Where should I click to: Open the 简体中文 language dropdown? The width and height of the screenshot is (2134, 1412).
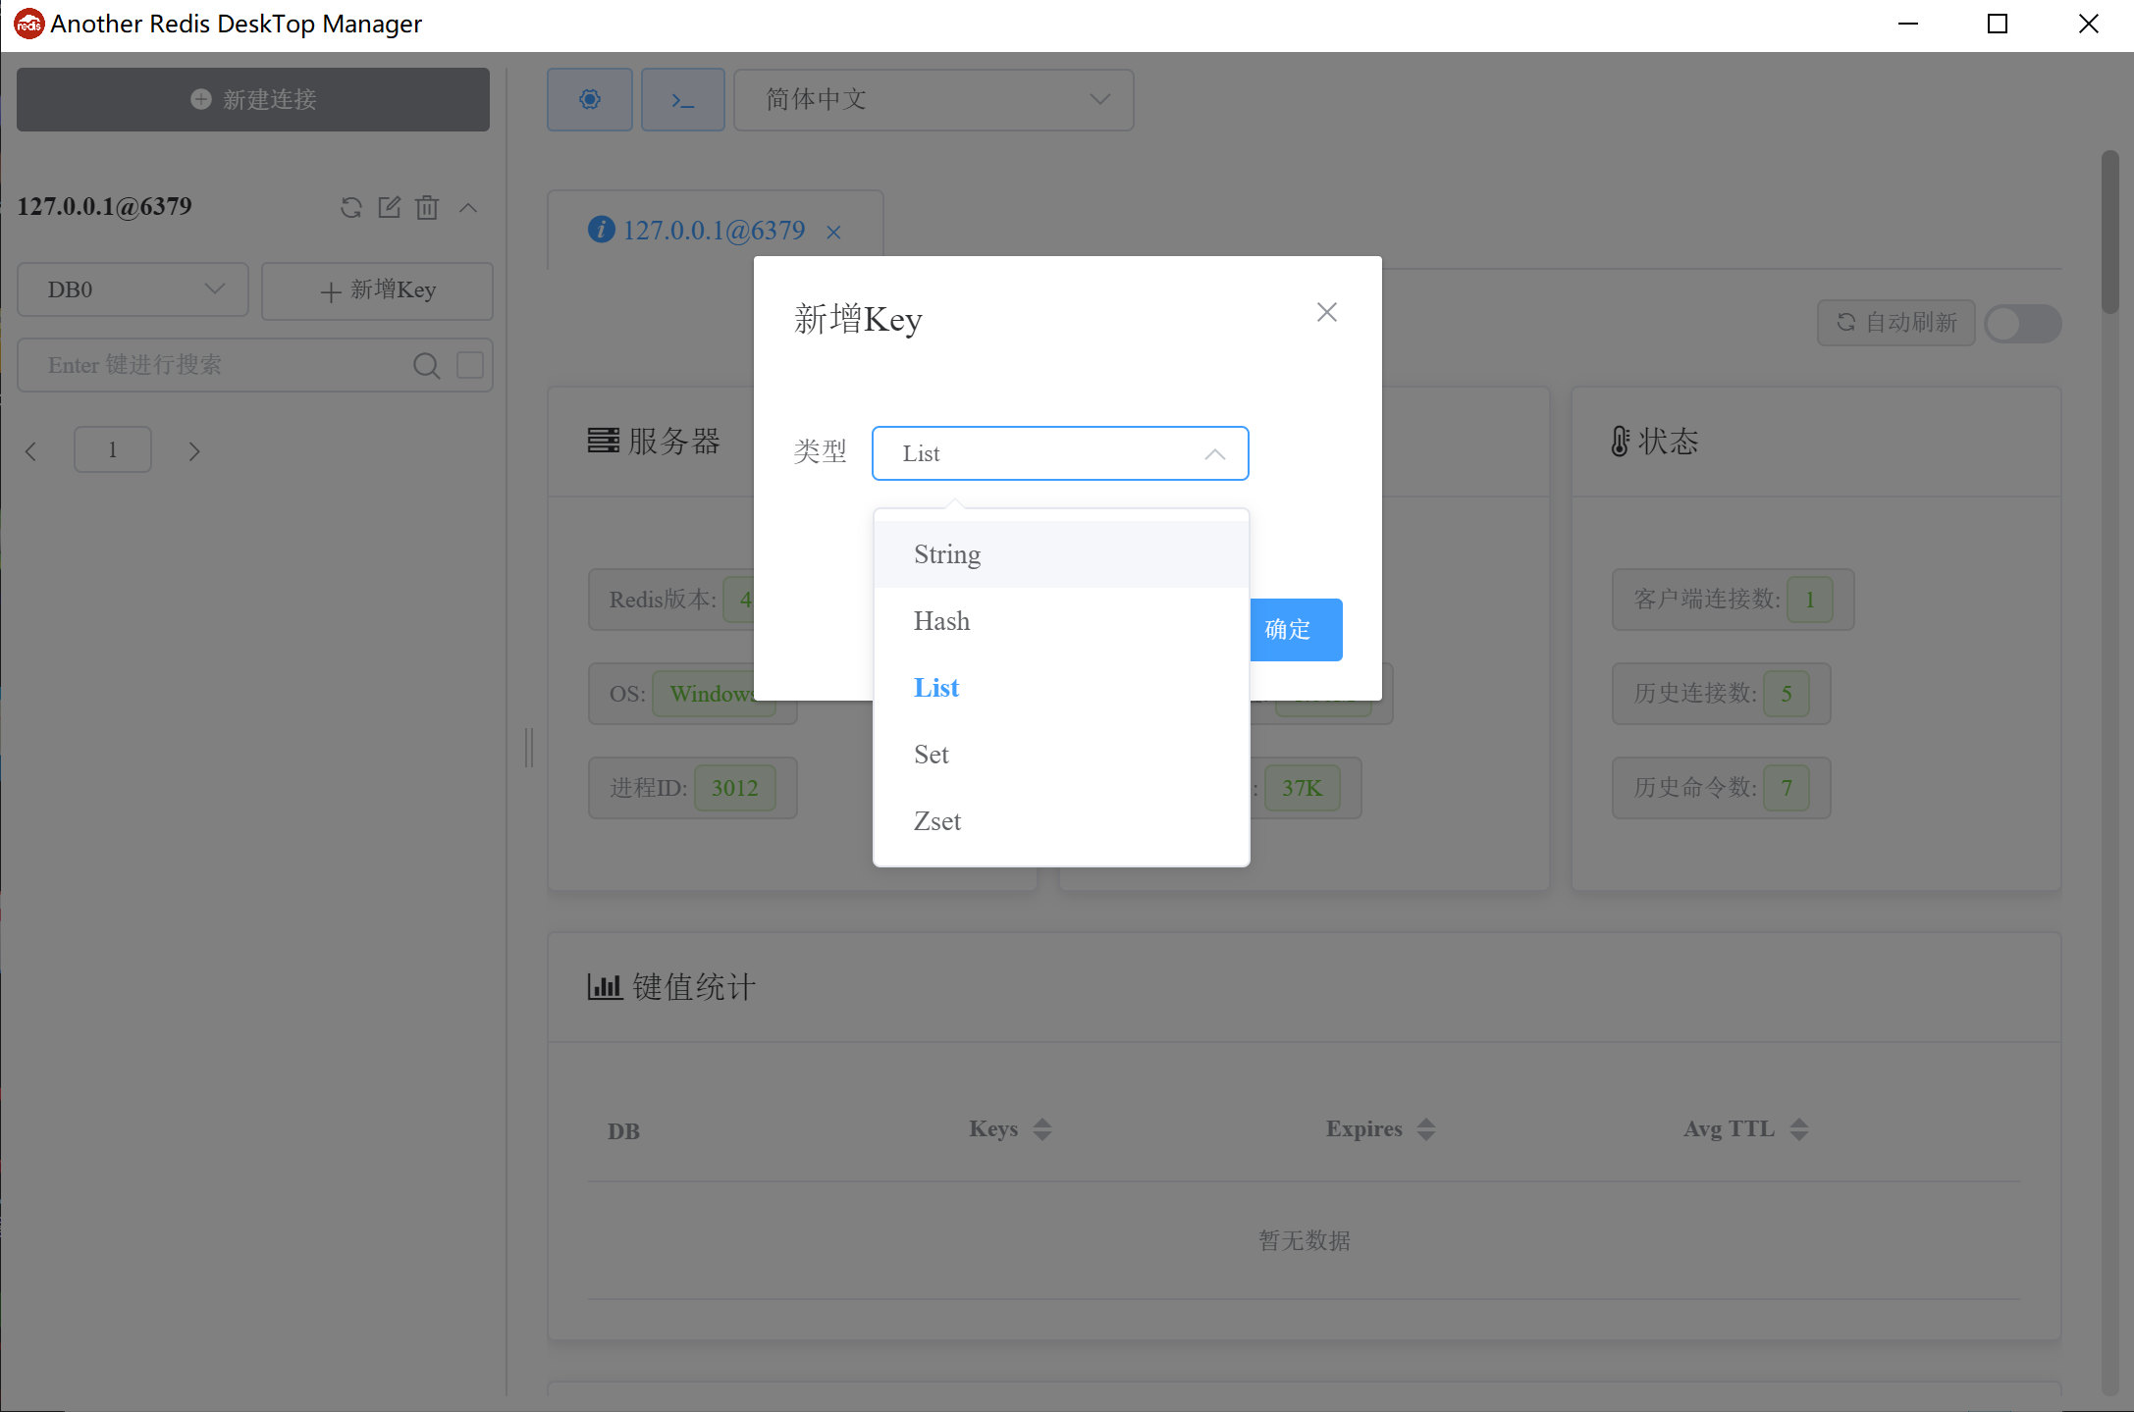coord(934,99)
